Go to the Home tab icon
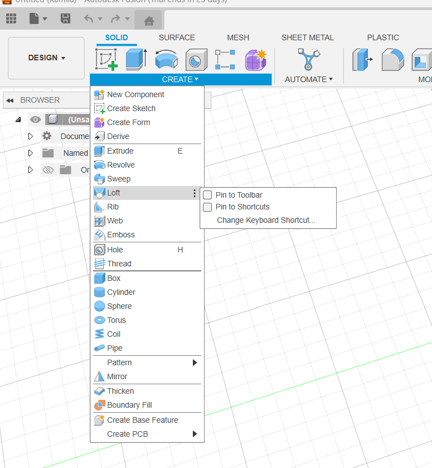This screenshot has width=432, height=468. pos(149,21)
